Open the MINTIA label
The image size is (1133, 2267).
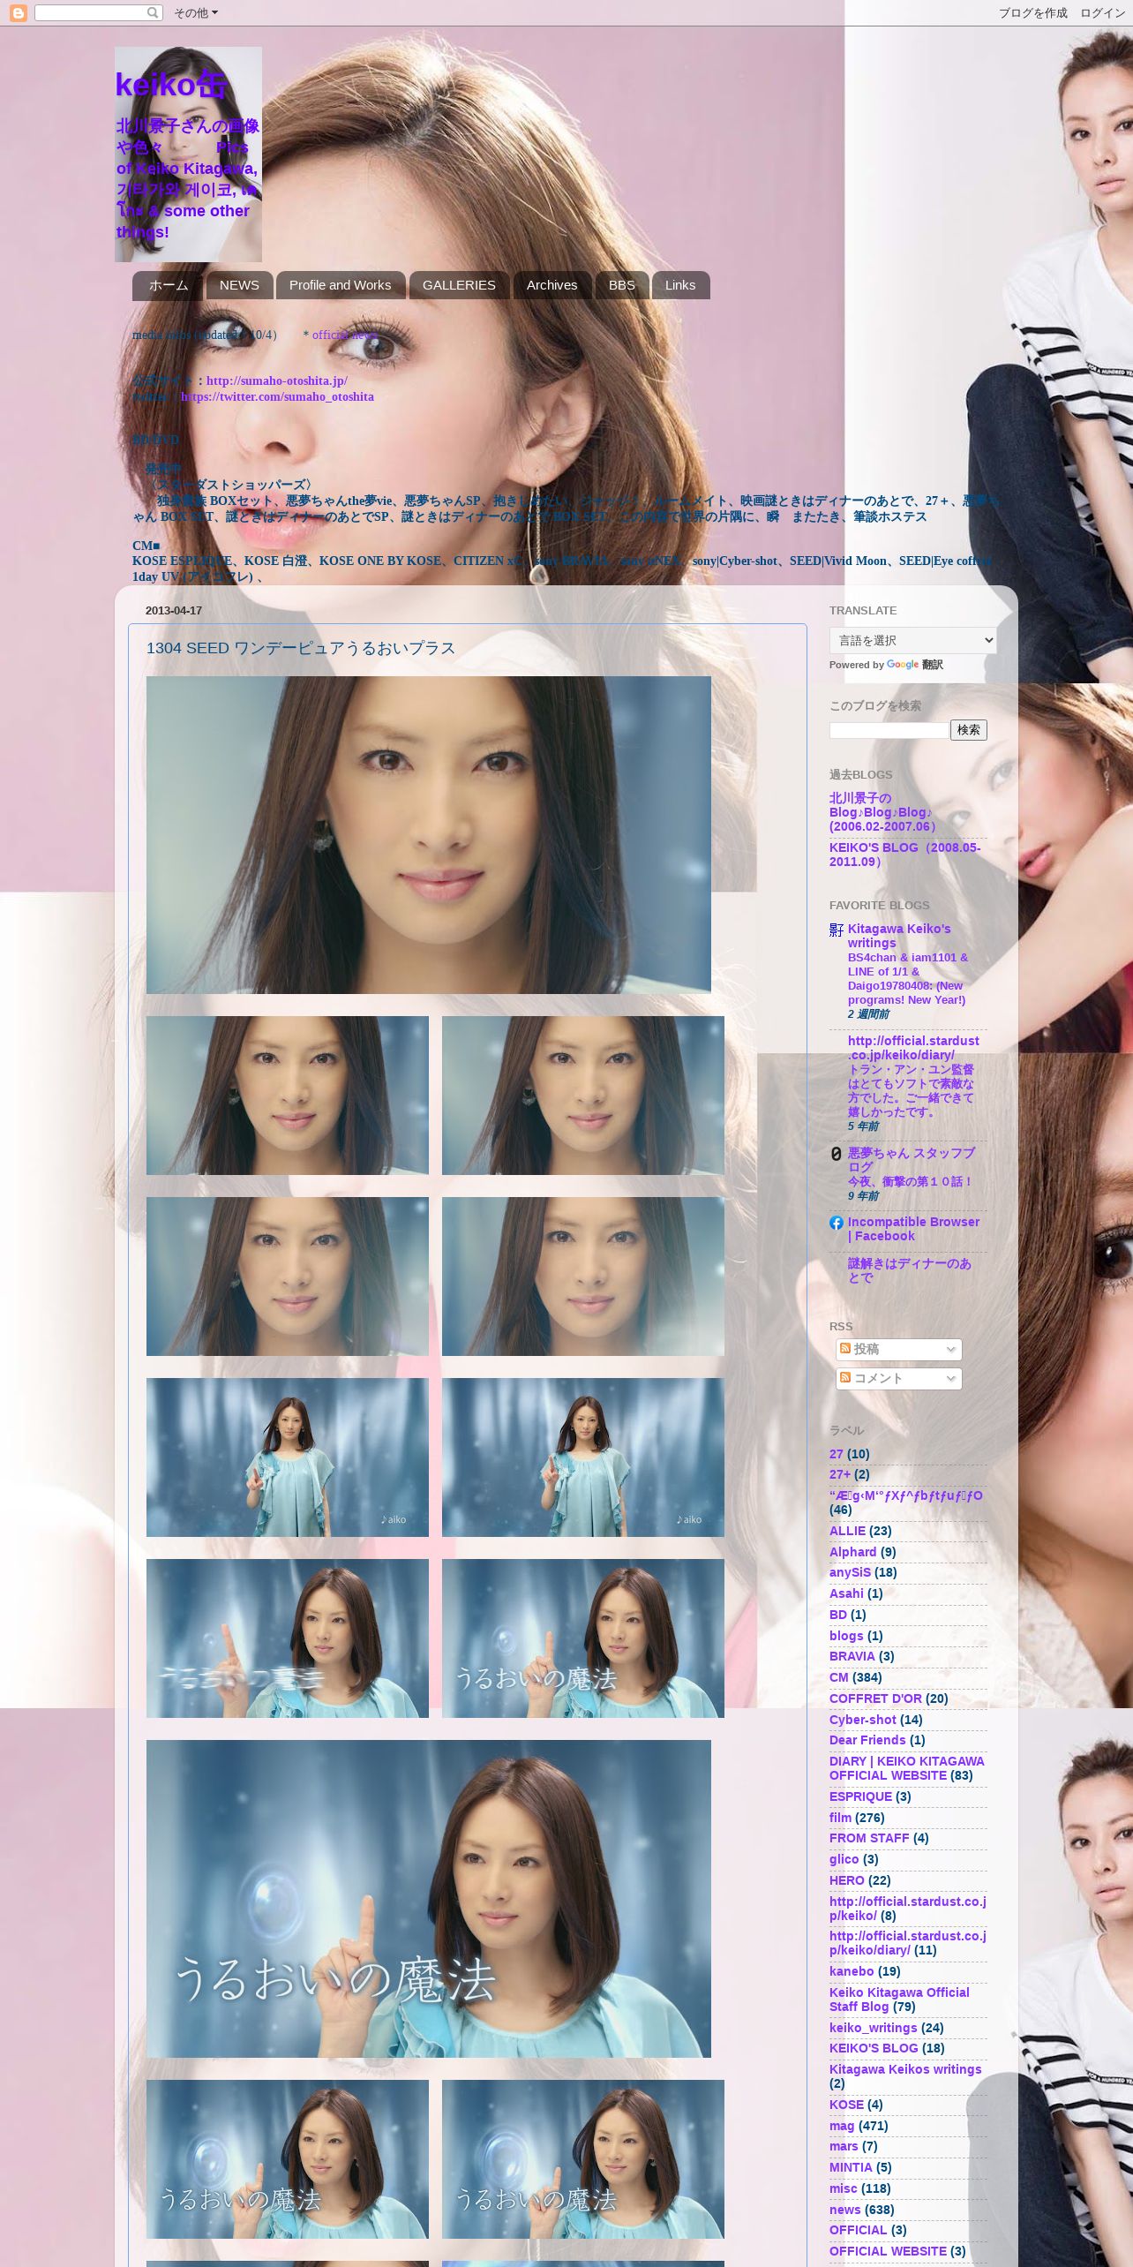click(851, 2167)
